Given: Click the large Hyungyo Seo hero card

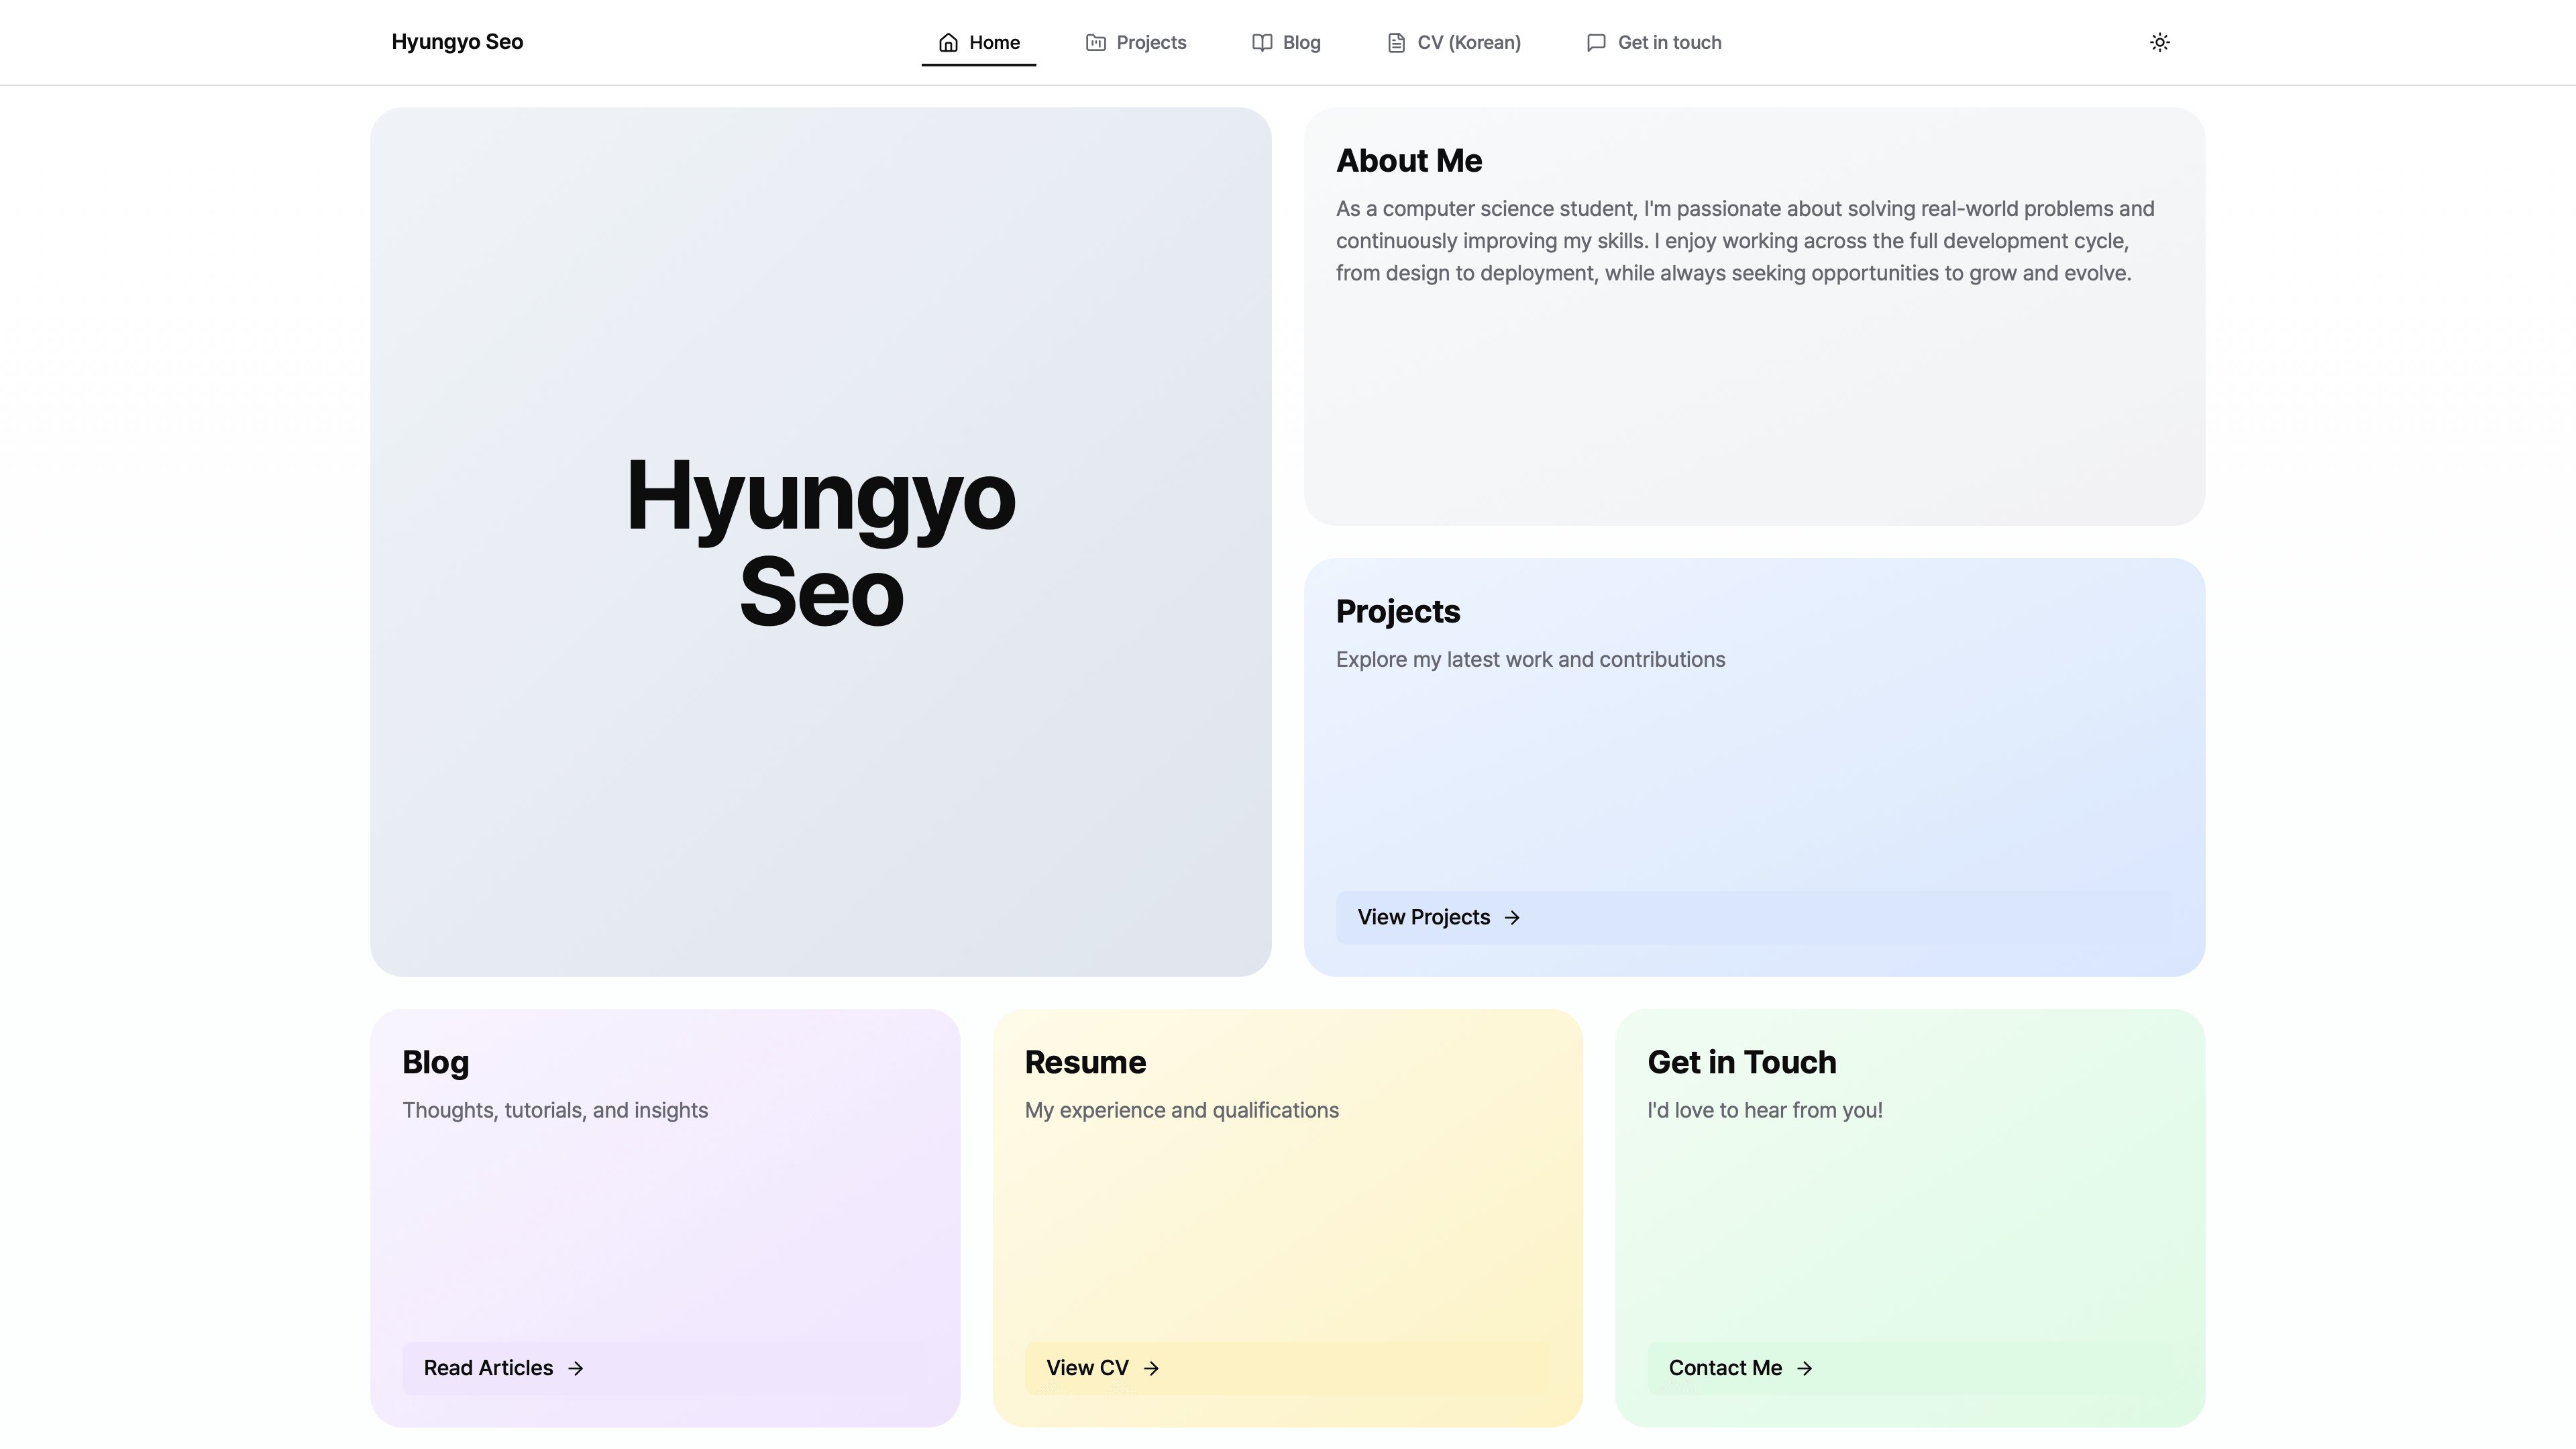Looking at the screenshot, I should click(820, 541).
